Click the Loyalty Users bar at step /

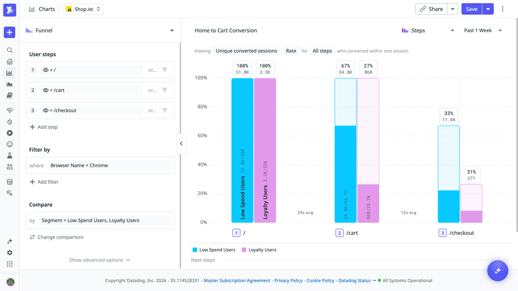tap(265, 150)
